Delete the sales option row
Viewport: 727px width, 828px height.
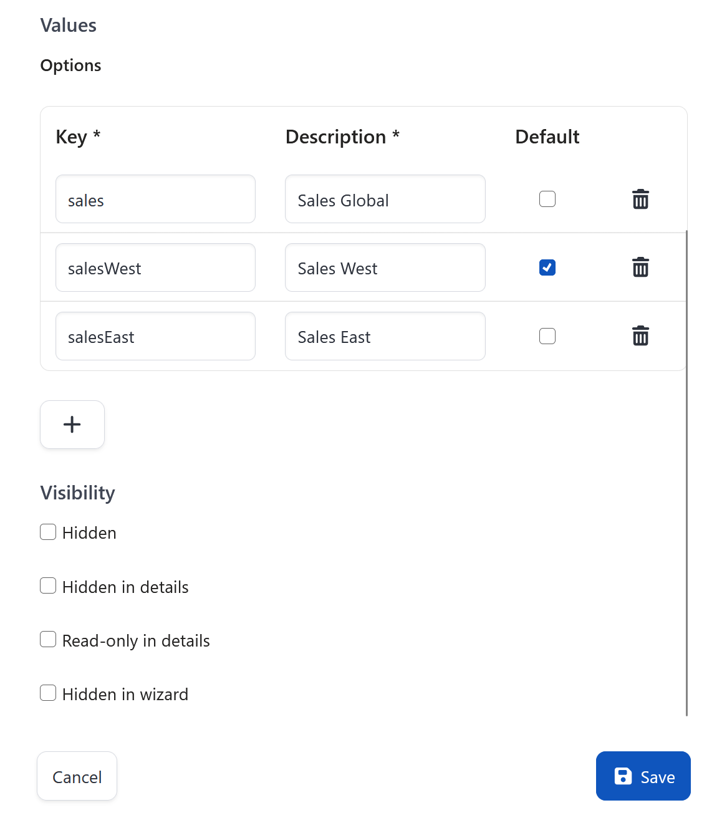pyautogui.click(x=640, y=200)
